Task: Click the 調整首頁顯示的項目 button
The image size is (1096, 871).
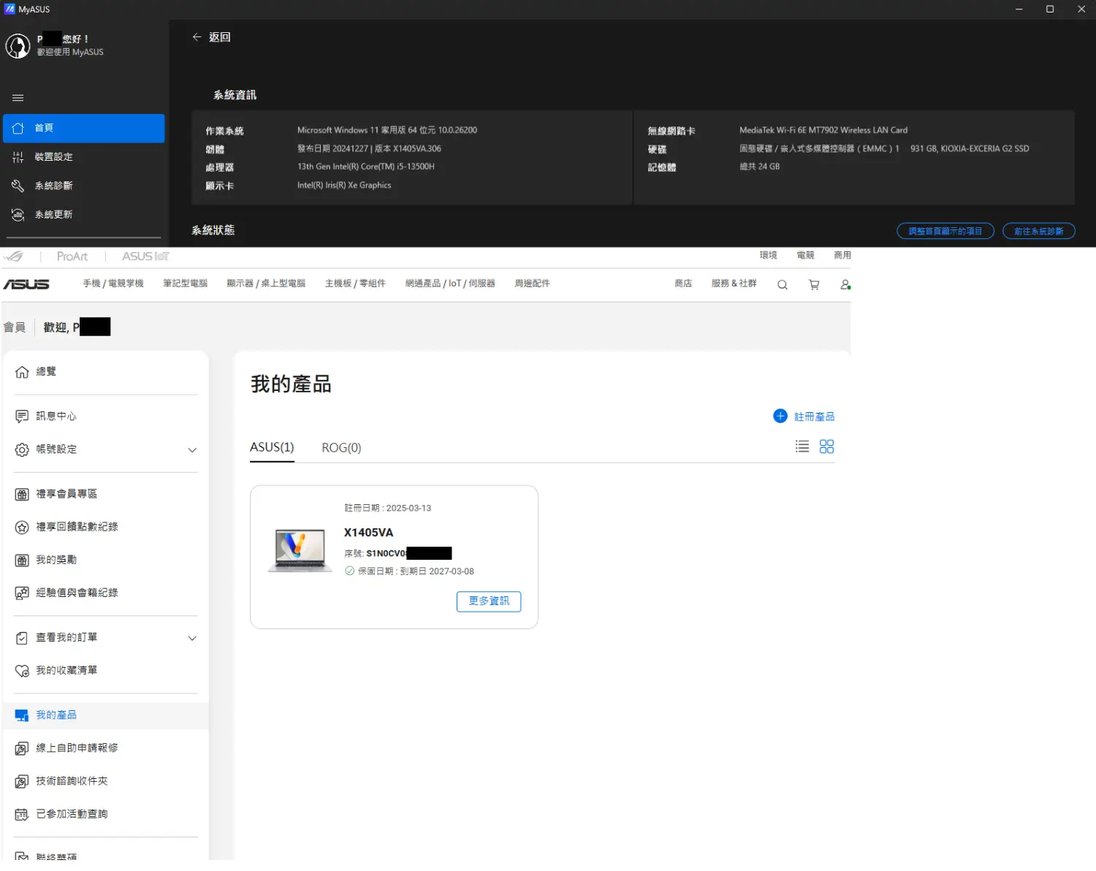Action: click(x=945, y=232)
